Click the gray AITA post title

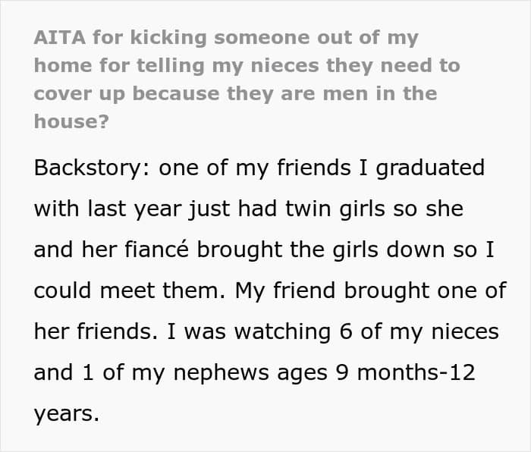[247, 80]
